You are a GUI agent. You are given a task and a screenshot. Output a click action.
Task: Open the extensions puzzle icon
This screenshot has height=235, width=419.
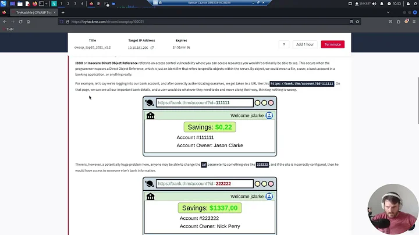399,22
